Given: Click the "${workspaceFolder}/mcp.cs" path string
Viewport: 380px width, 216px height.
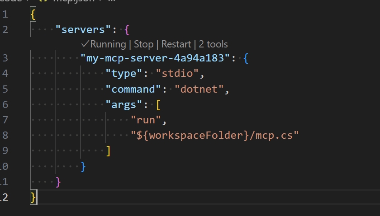Looking at the screenshot, I should [215, 135].
